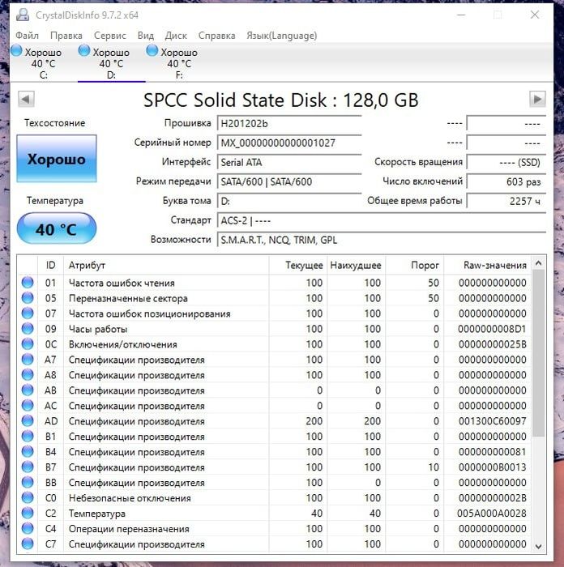Select row Частота ошибок позиционирования

pyautogui.click(x=274, y=313)
